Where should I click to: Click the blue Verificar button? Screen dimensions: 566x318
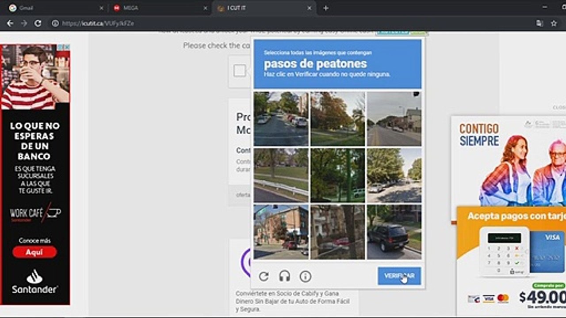tap(399, 276)
